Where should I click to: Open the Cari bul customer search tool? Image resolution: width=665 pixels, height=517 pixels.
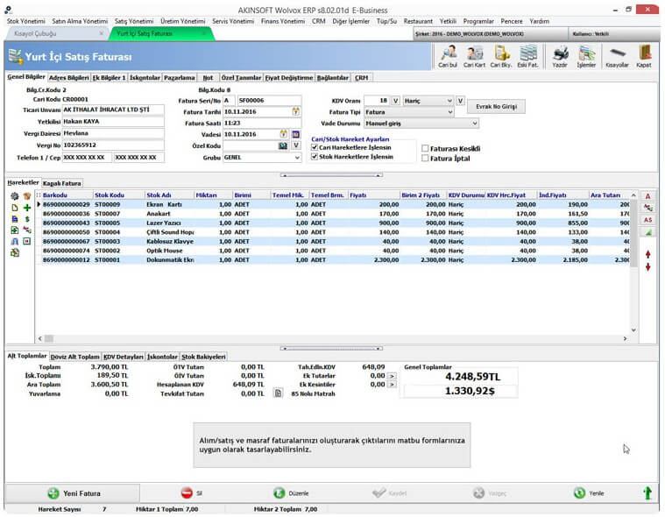pos(448,56)
